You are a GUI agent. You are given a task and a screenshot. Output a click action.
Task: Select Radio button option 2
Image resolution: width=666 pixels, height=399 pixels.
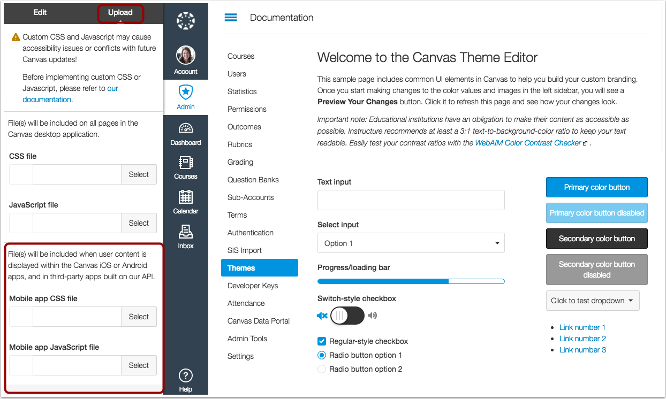(x=322, y=369)
